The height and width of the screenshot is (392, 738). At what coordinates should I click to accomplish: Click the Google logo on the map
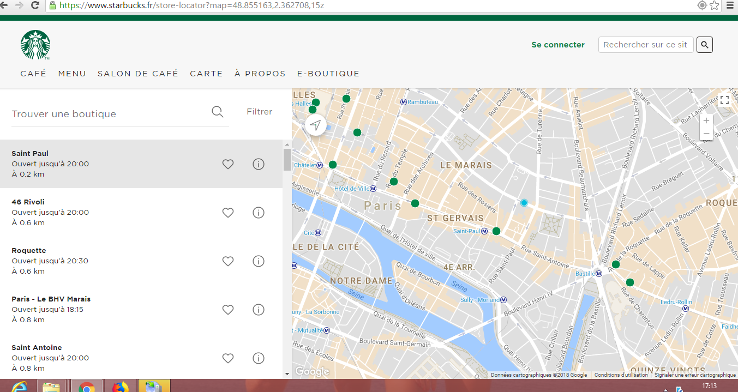[x=312, y=372]
